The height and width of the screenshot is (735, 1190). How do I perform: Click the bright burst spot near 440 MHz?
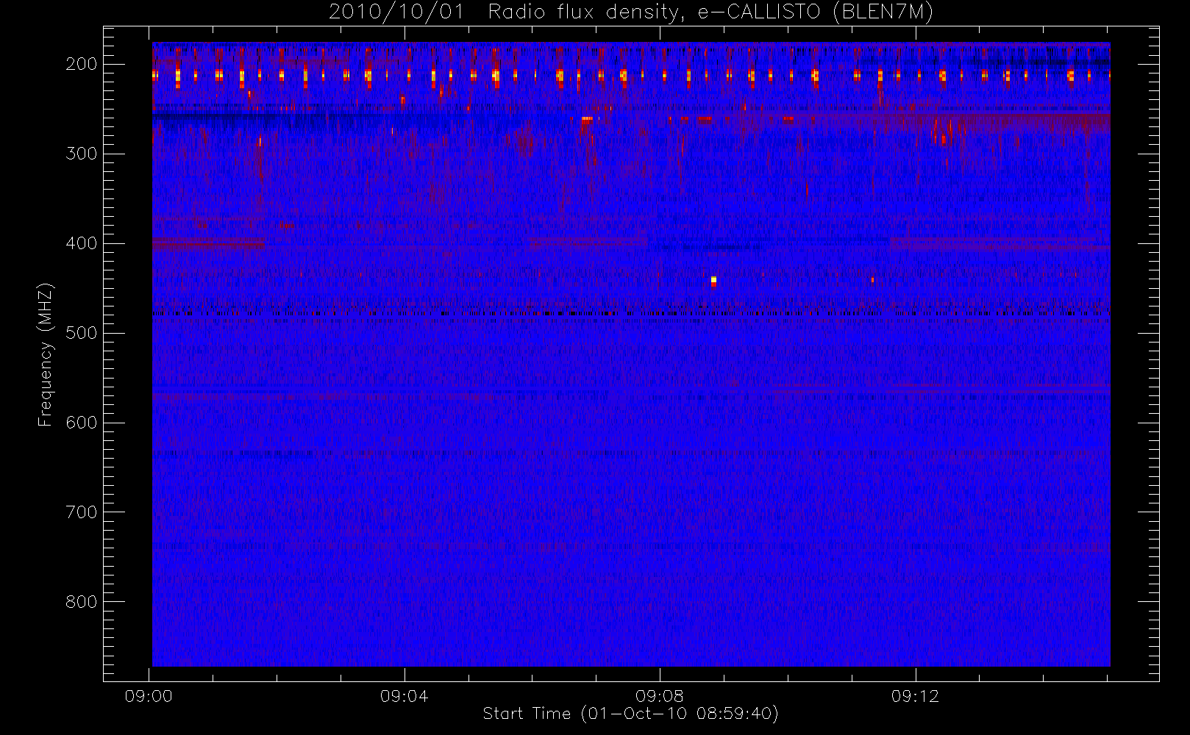pos(713,280)
